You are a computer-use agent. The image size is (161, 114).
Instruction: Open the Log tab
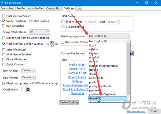(79, 8)
